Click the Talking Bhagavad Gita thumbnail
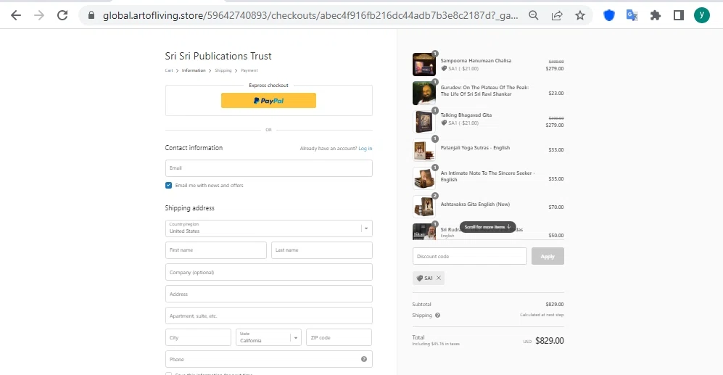 (424, 122)
